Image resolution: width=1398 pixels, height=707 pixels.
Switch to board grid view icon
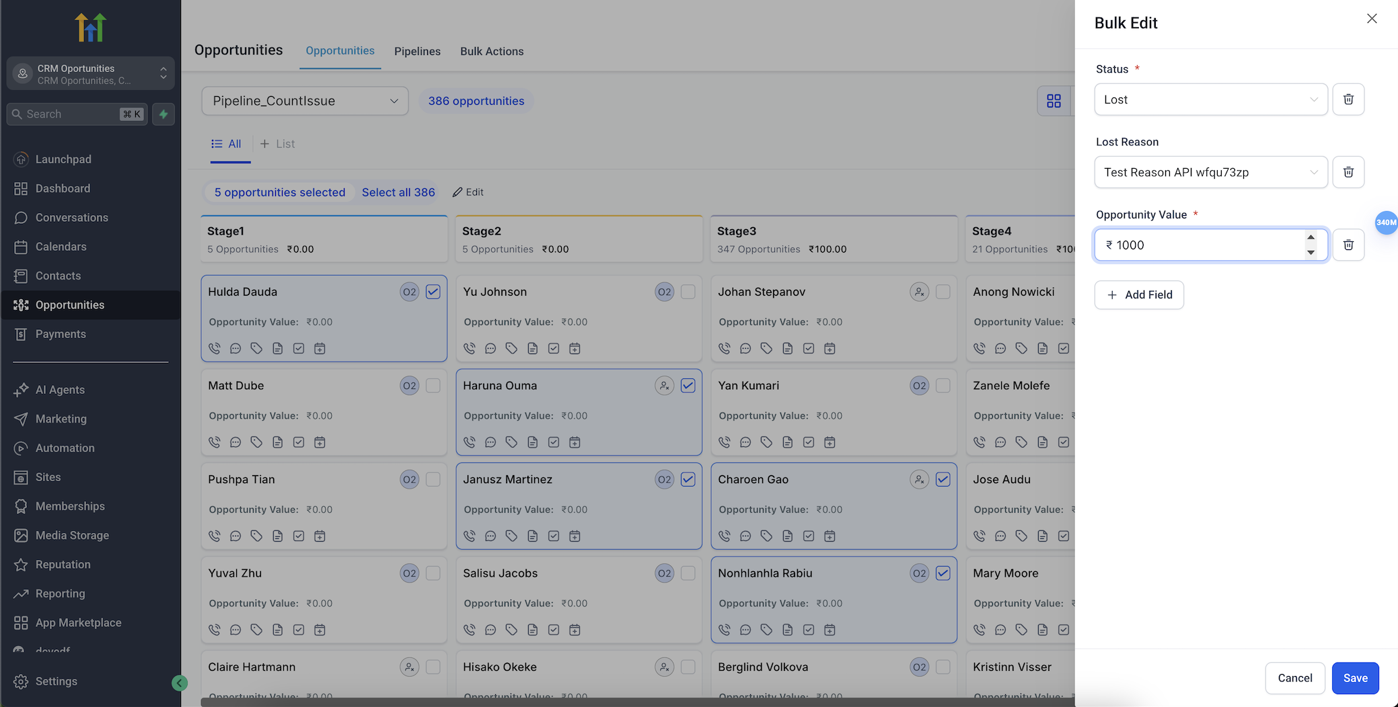(1054, 101)
